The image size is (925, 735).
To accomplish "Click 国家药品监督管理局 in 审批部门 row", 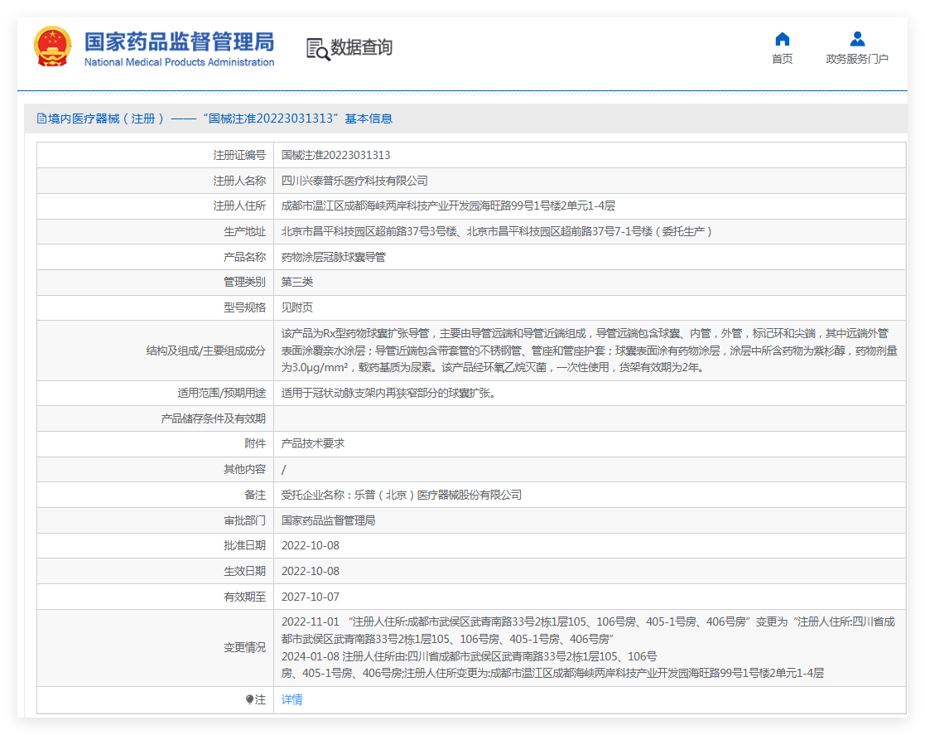I will [329, 520].
